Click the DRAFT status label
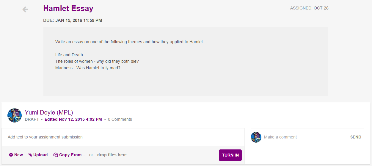 click(32, 119)
